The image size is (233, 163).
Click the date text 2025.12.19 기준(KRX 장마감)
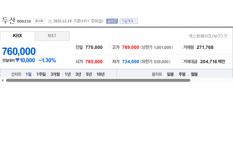[78, 21]
